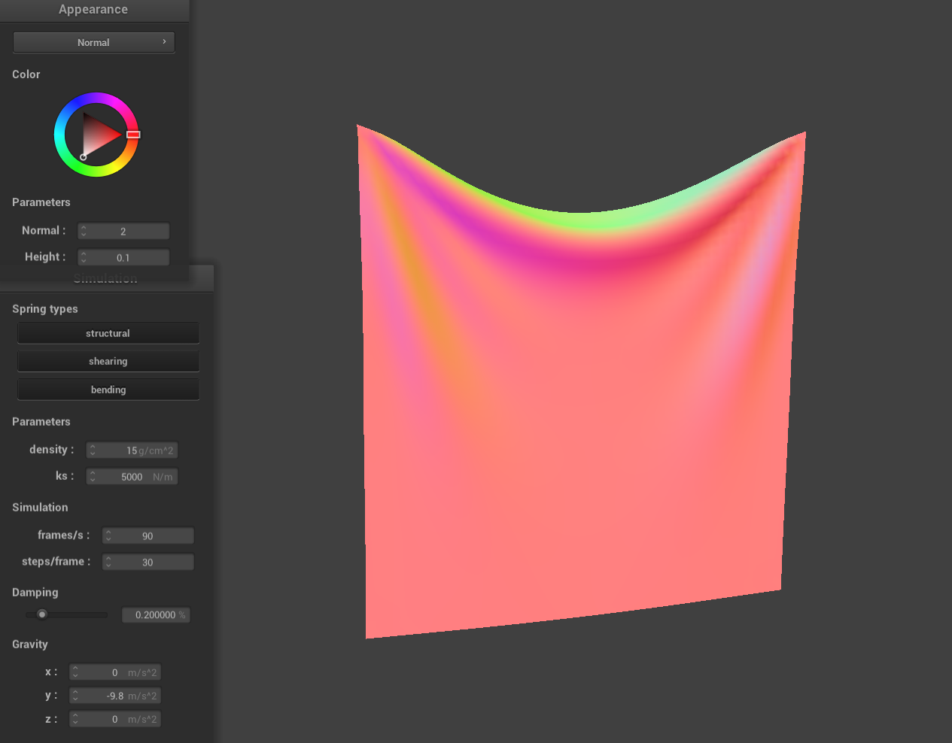The height and width of the screenshot is (743, 952).
Task: Click the frames/s stepper arrows
Action: pos(108,535)
